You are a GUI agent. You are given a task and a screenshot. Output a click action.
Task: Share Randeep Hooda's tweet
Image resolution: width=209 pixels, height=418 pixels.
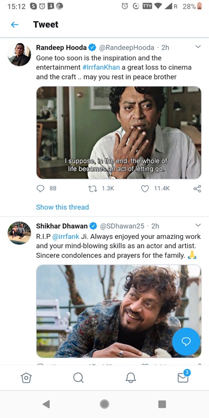(197, 189)
